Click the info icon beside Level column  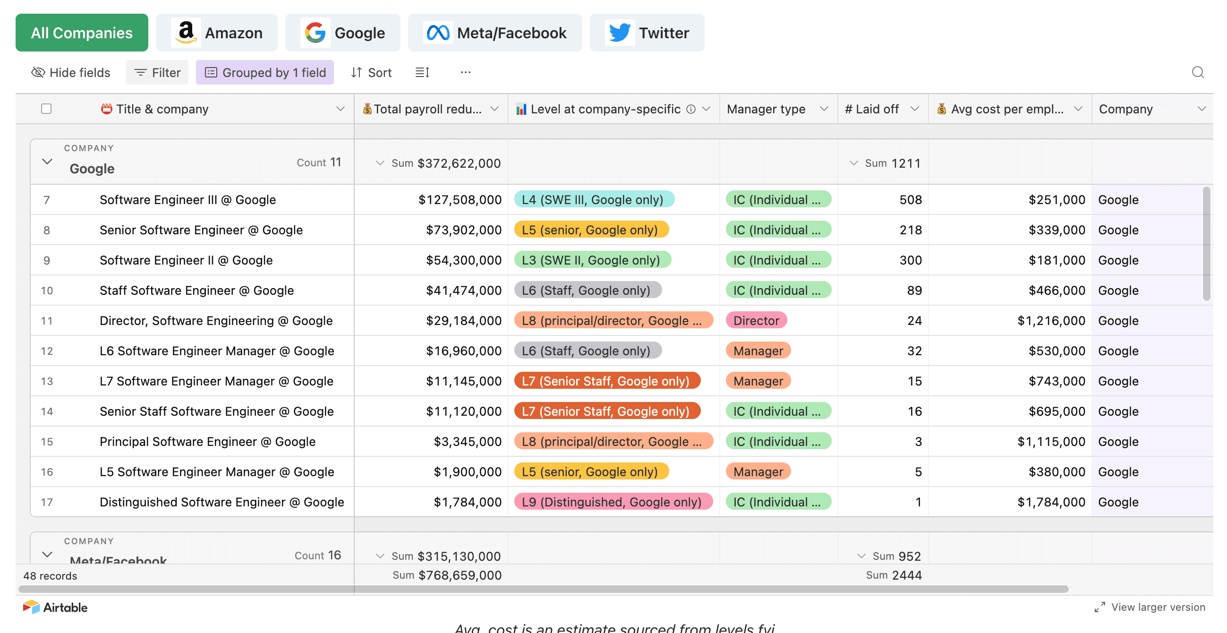(x=690, y=109)
